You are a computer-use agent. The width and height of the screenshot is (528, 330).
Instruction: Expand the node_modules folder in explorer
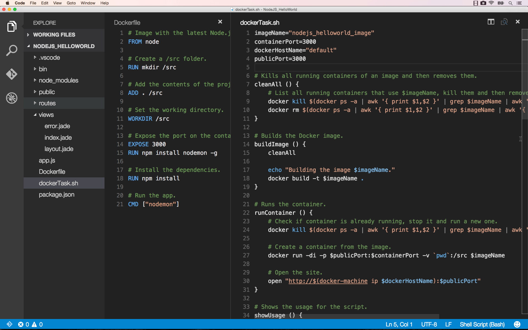[35, 80]
